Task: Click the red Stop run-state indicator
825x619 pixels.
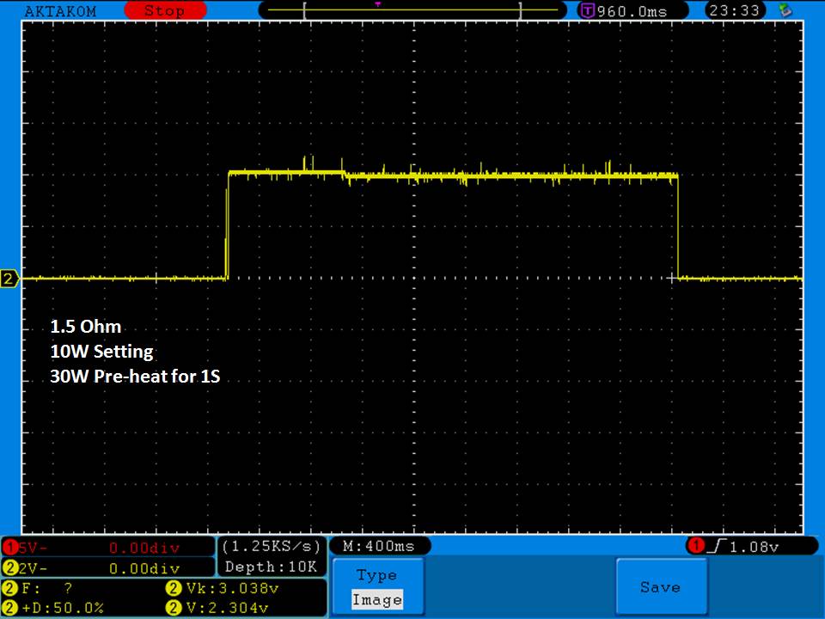Action: click(x=165, y=10)
